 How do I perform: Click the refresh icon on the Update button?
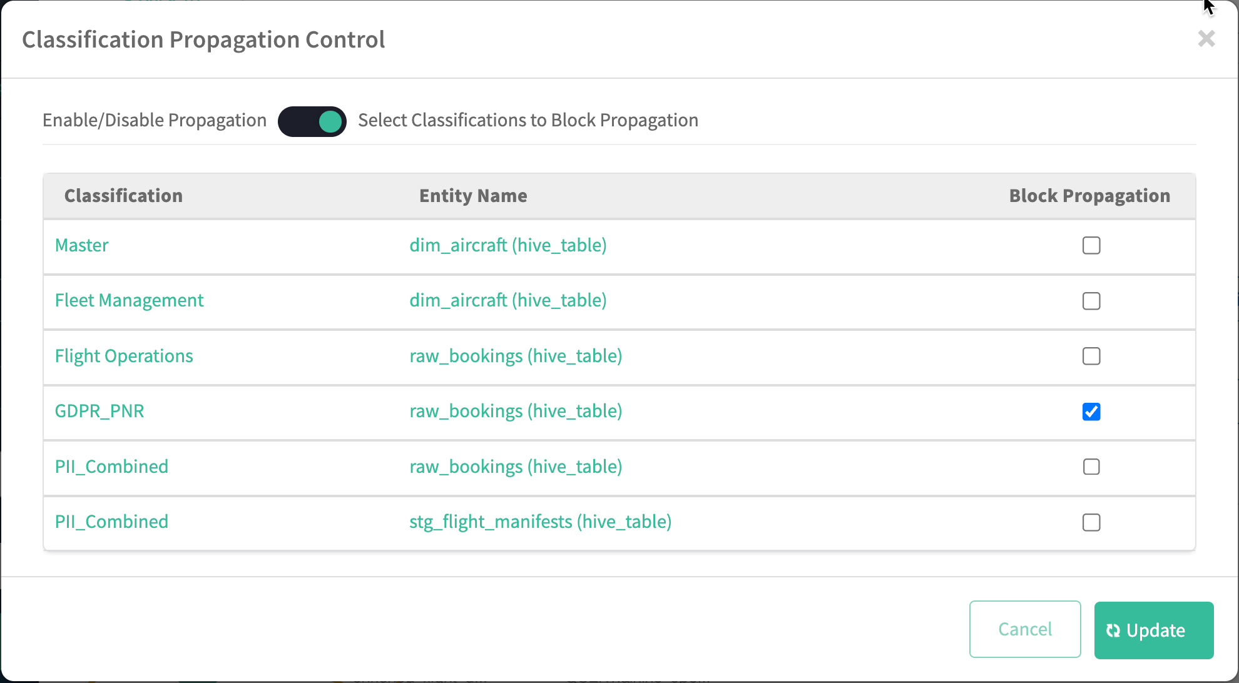1113,630
